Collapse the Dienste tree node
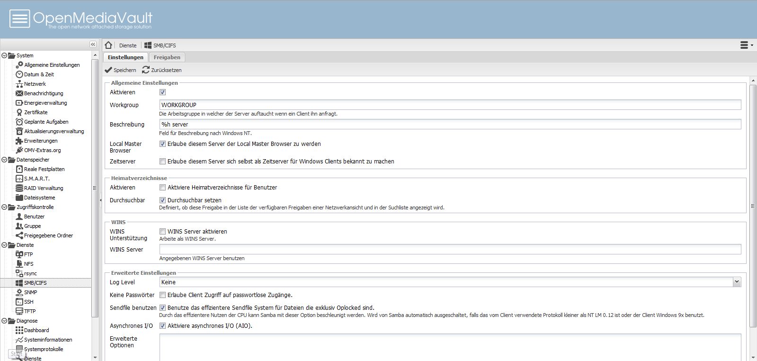Viewport: 757px width, 361px height. tap(4, 245)
